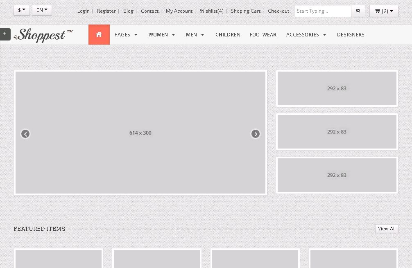Open the top 292 x 83 banner
Screen dimensions: 412x268
pos(337,88)
